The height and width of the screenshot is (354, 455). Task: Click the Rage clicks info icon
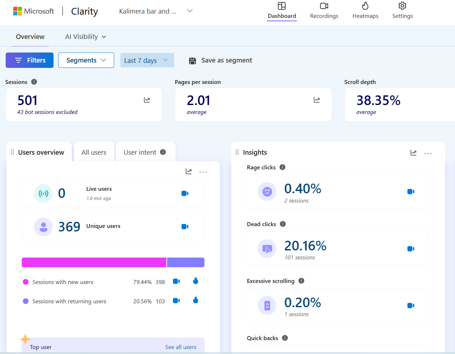282,167
